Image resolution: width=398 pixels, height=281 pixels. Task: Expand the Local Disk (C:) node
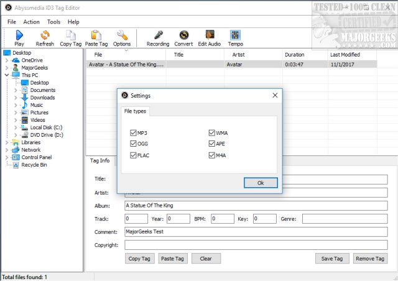tap(16, 127)
